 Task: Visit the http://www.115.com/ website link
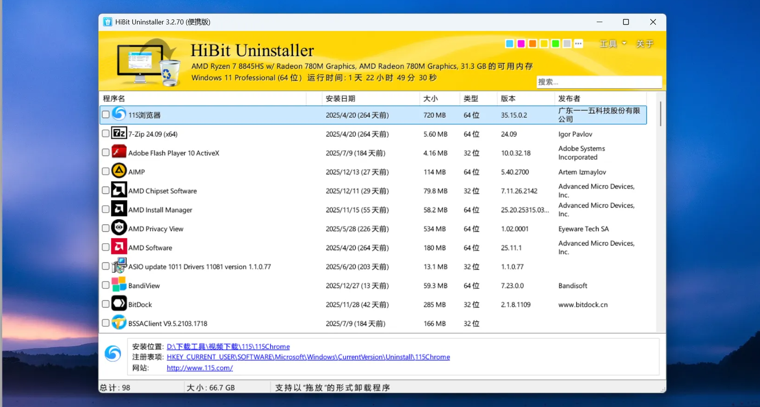click(x=199, y=368)
